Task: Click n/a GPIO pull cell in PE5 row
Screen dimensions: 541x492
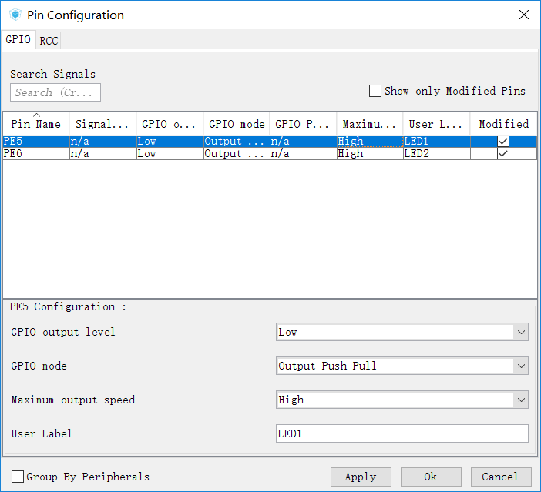Action: [x=303, y=142]
